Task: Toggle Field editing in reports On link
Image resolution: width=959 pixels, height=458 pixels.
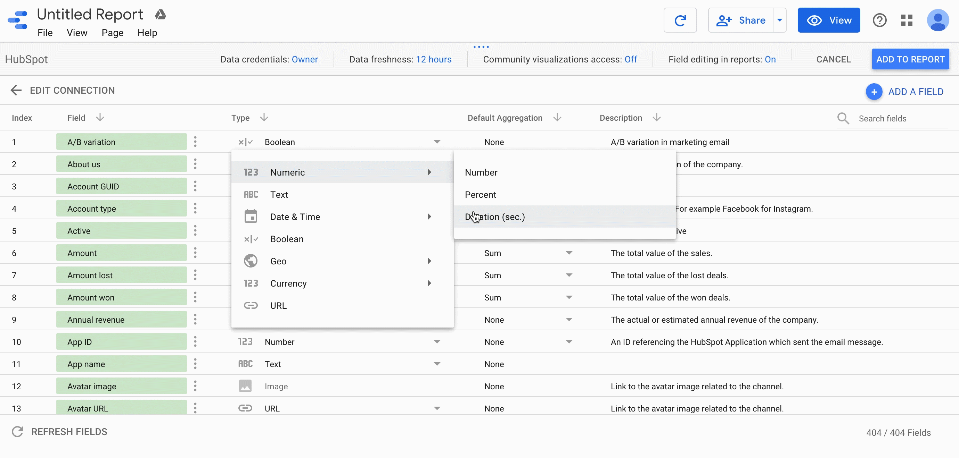Action: click(x=770, y=59)
